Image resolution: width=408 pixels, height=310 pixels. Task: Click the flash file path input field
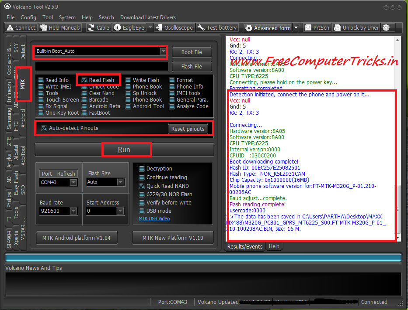tap(101, 66)
